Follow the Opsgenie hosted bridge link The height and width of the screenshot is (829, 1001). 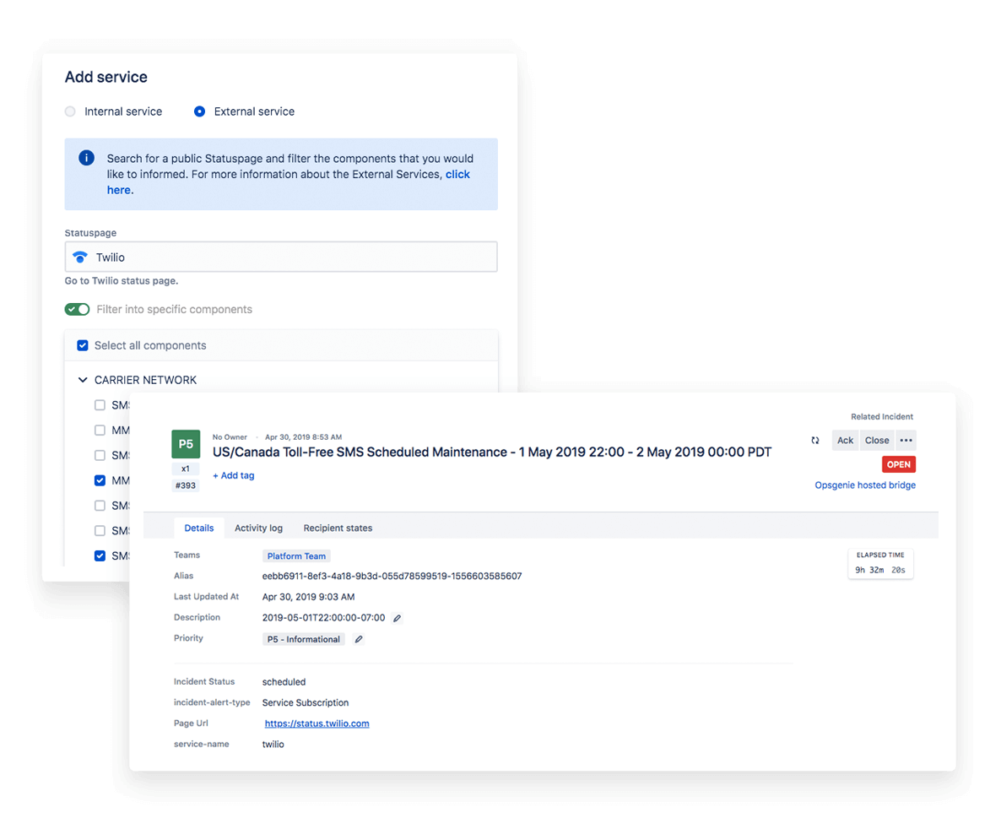tap(864, 485)
